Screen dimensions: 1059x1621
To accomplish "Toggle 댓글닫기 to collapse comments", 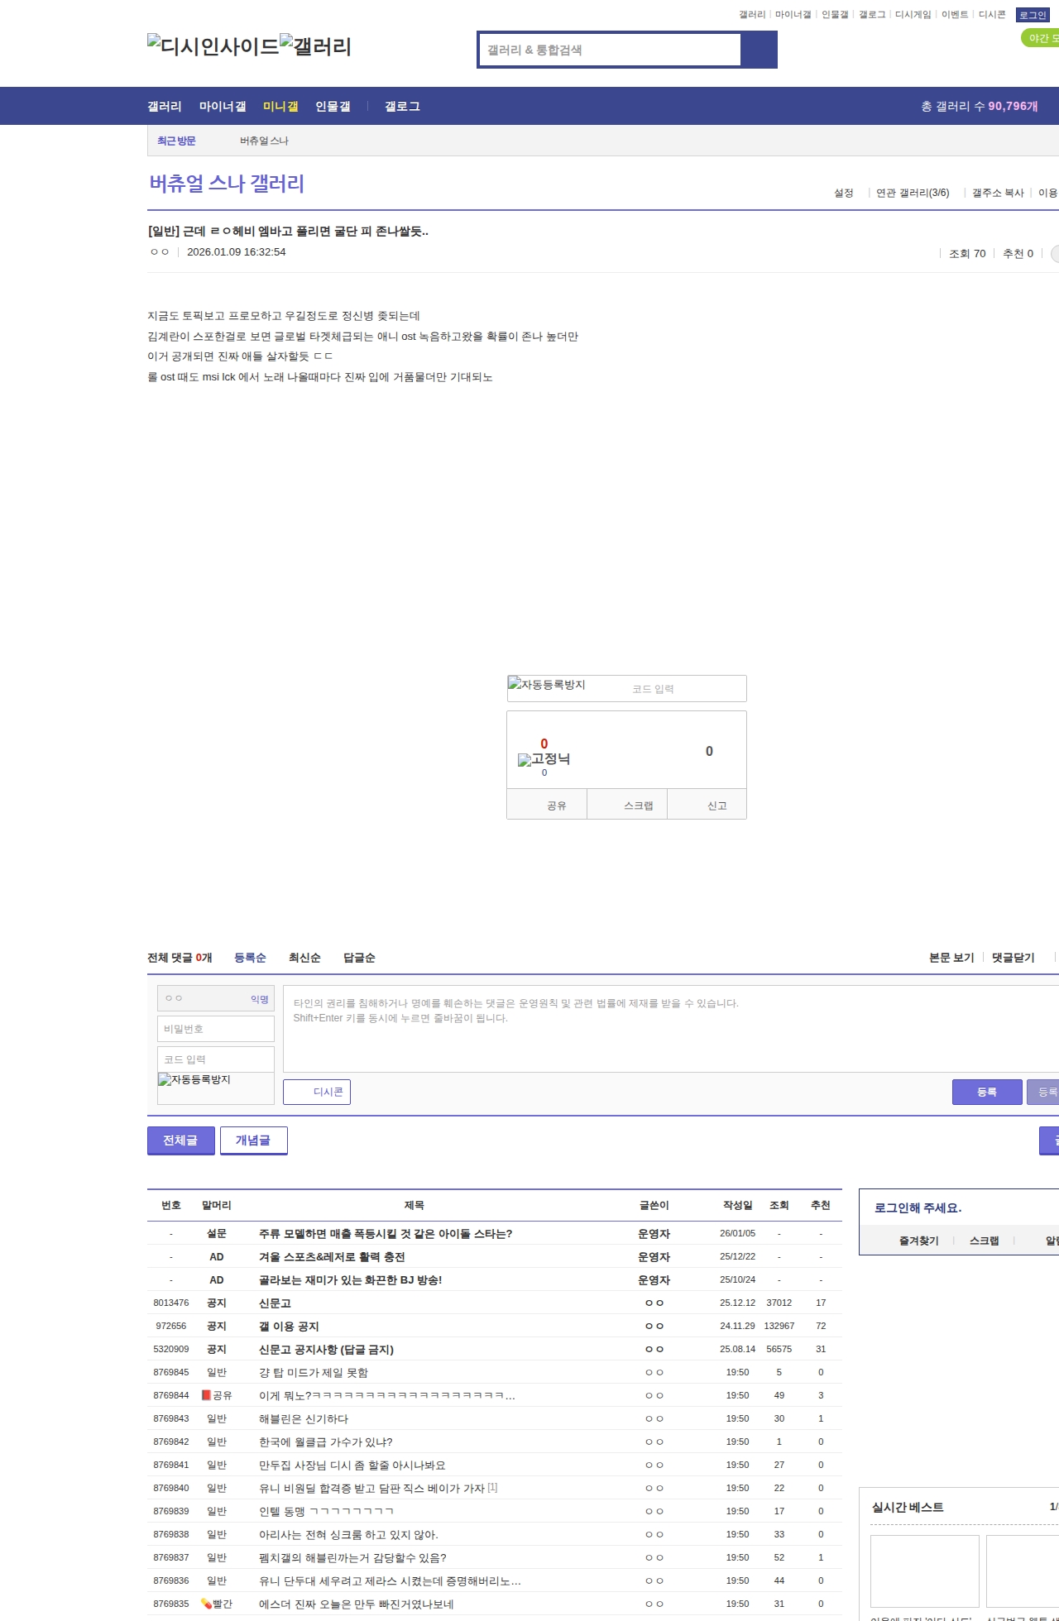I will 1013,958.
